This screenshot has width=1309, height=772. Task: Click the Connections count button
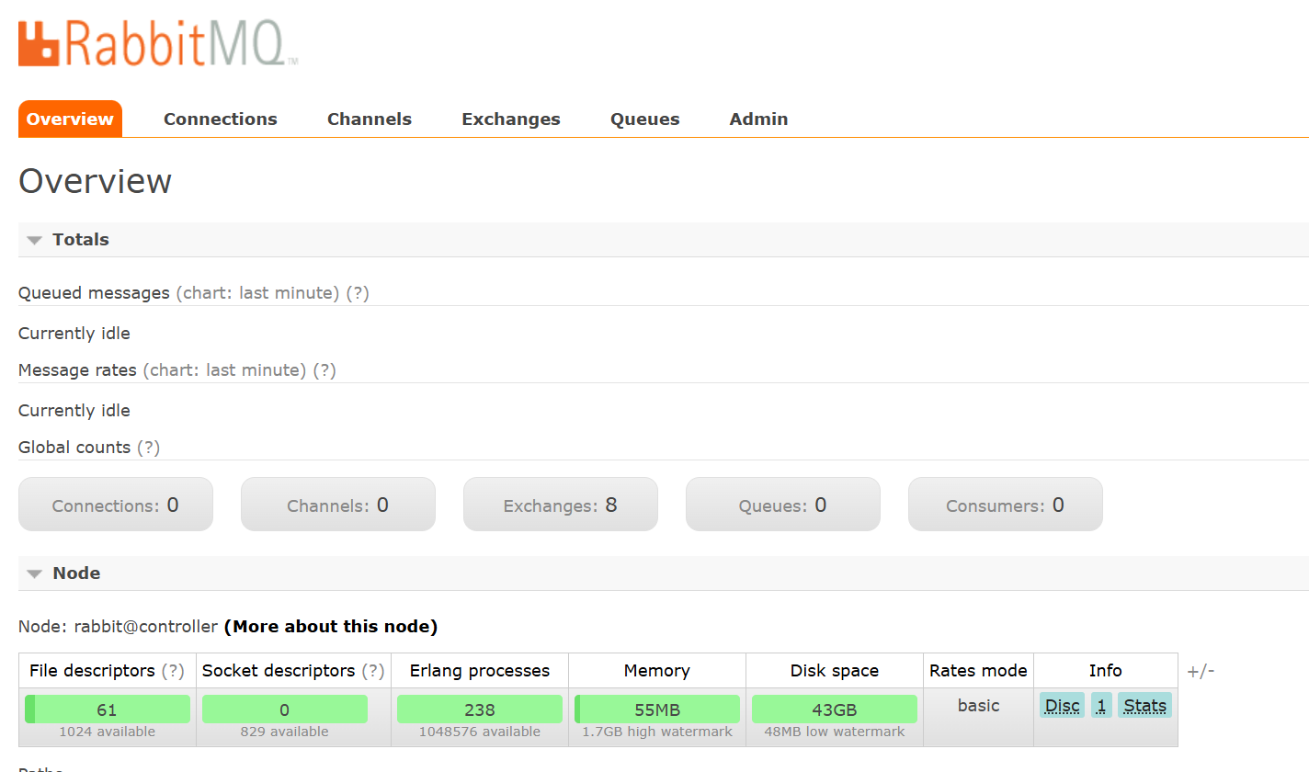[x=116, y=505]
